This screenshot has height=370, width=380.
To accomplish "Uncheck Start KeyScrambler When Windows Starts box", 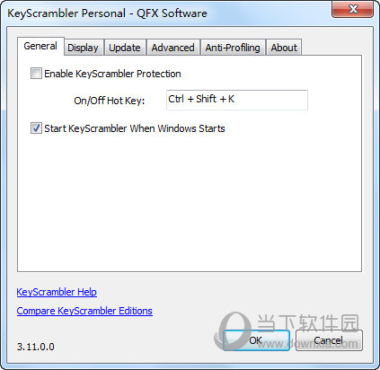I will pyautogui.click(x=36, y=128).
